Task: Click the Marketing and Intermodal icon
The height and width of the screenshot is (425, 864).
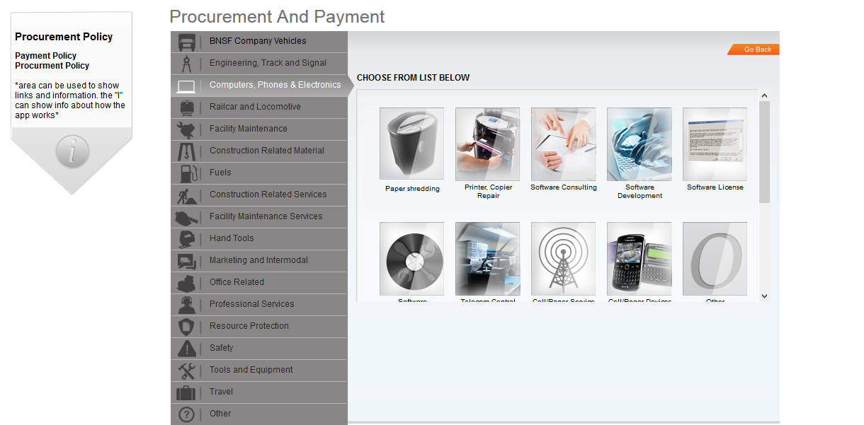Action: (186, 261)
